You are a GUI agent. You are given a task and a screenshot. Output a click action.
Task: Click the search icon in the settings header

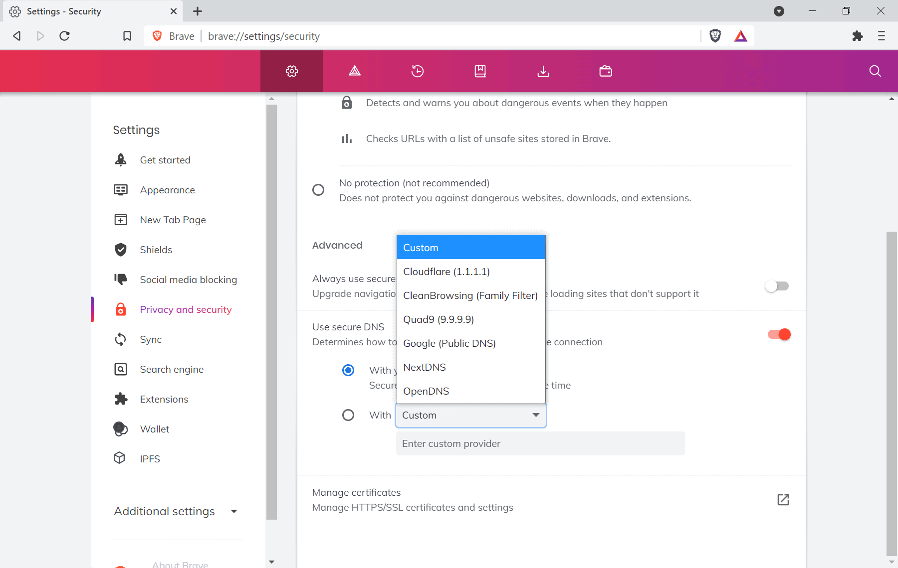pos(874,71)
